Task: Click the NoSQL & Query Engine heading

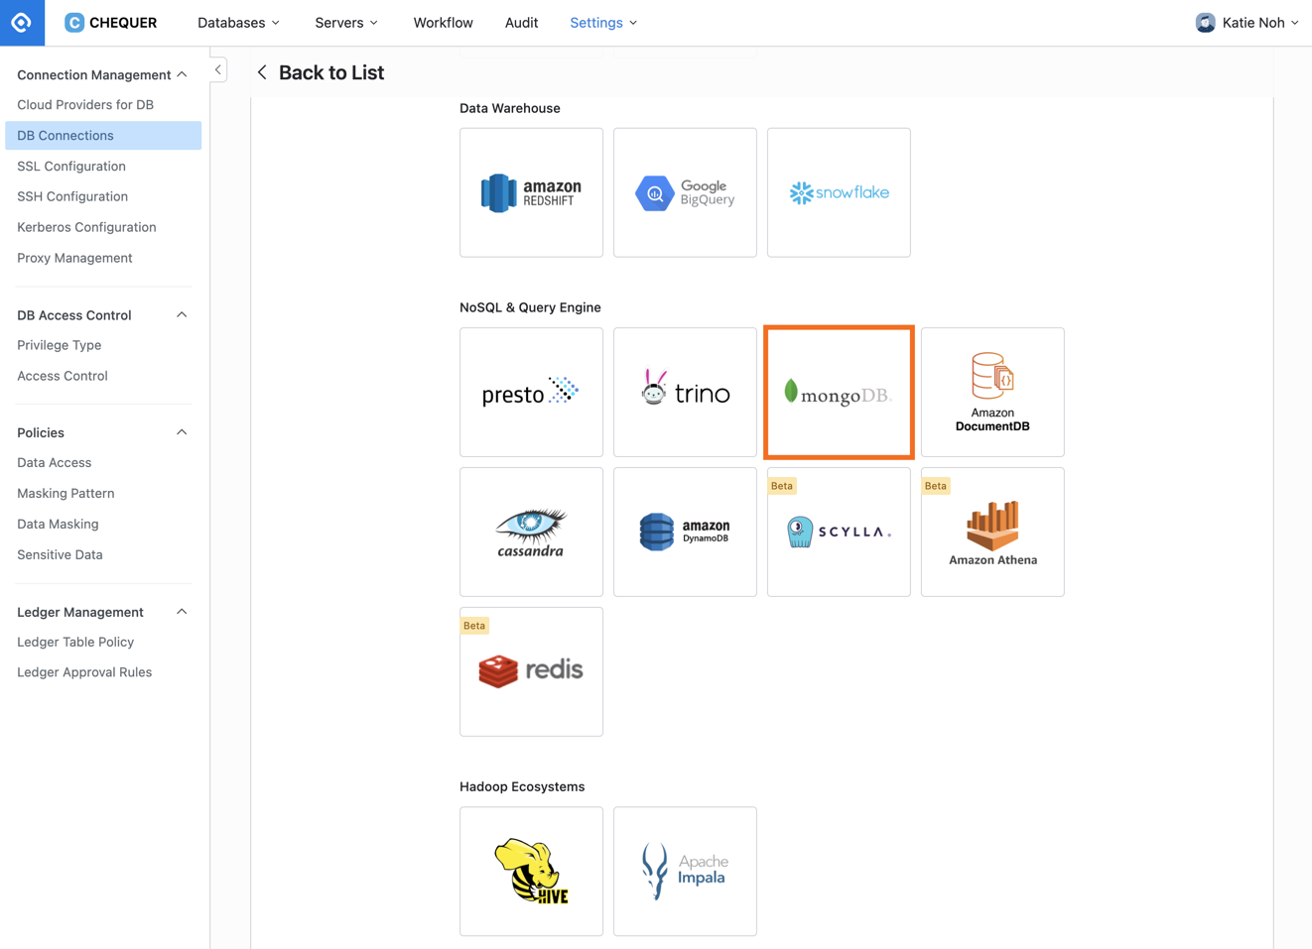Action: [x=530, y=307]
